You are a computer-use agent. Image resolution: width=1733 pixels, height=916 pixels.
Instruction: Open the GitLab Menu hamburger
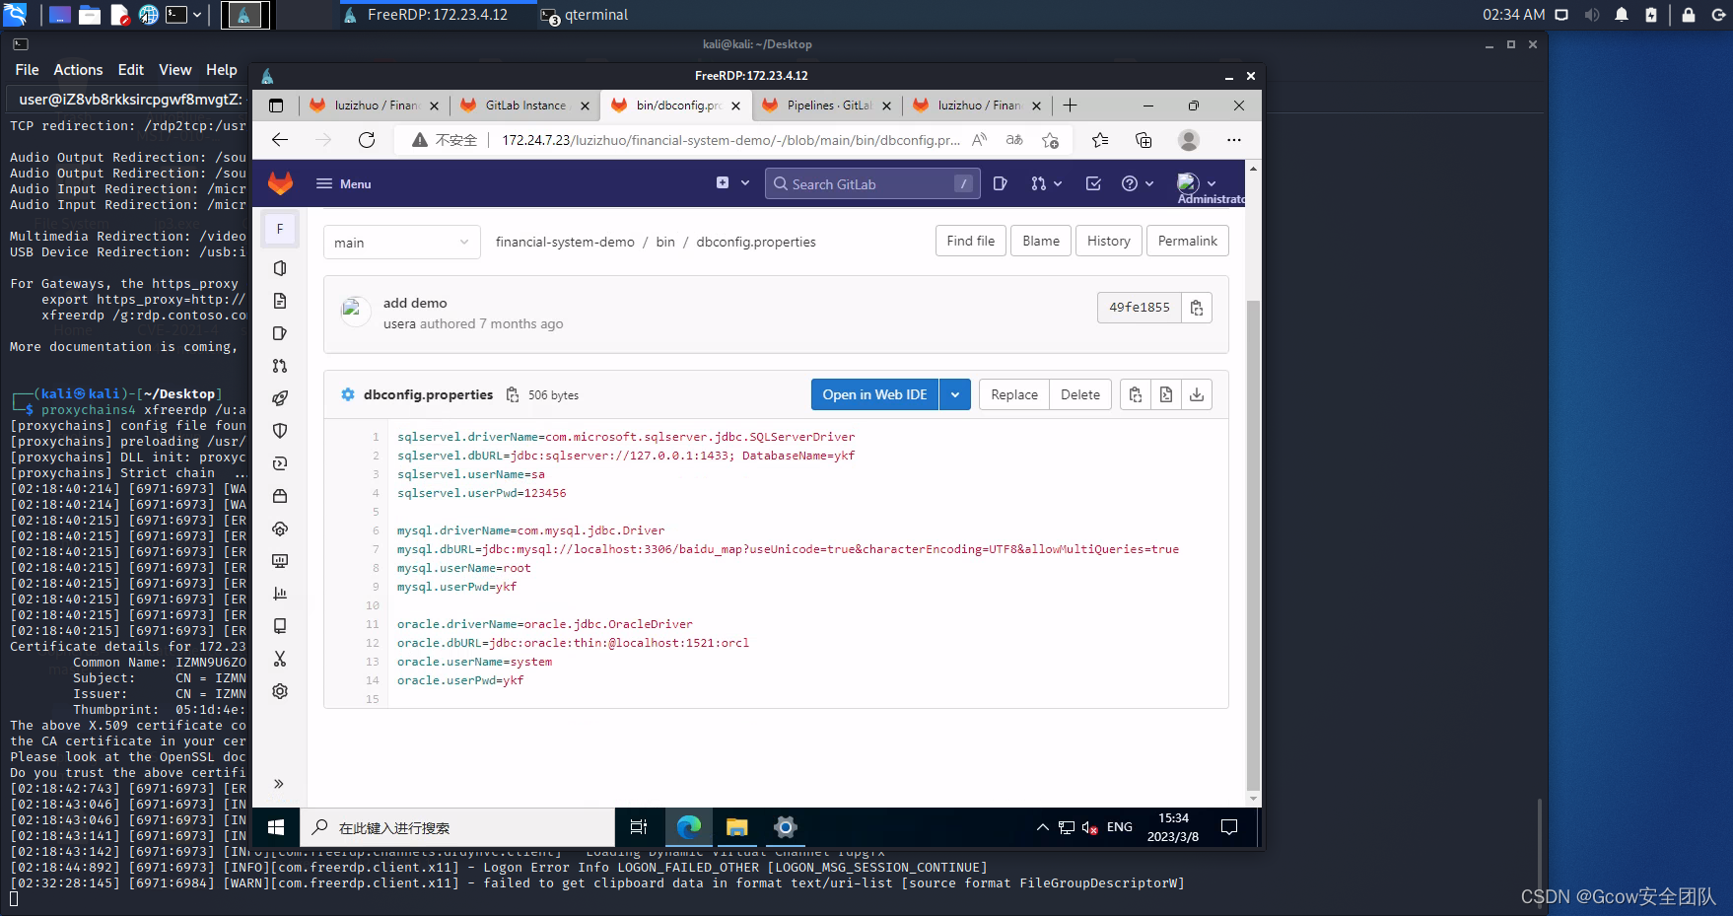[x=343, y=184]
